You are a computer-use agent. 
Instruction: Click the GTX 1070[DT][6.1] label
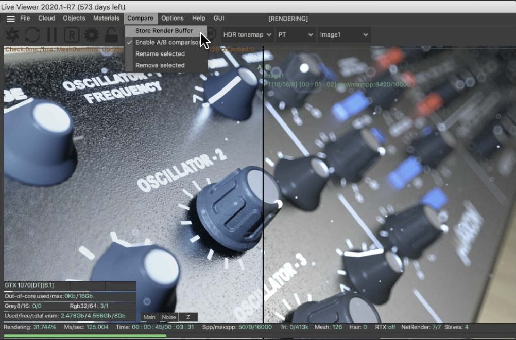(x=29, y=285)
